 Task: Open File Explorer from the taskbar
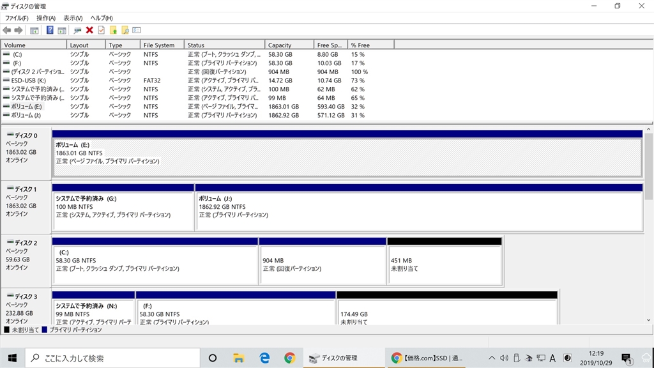pos(239,358)
